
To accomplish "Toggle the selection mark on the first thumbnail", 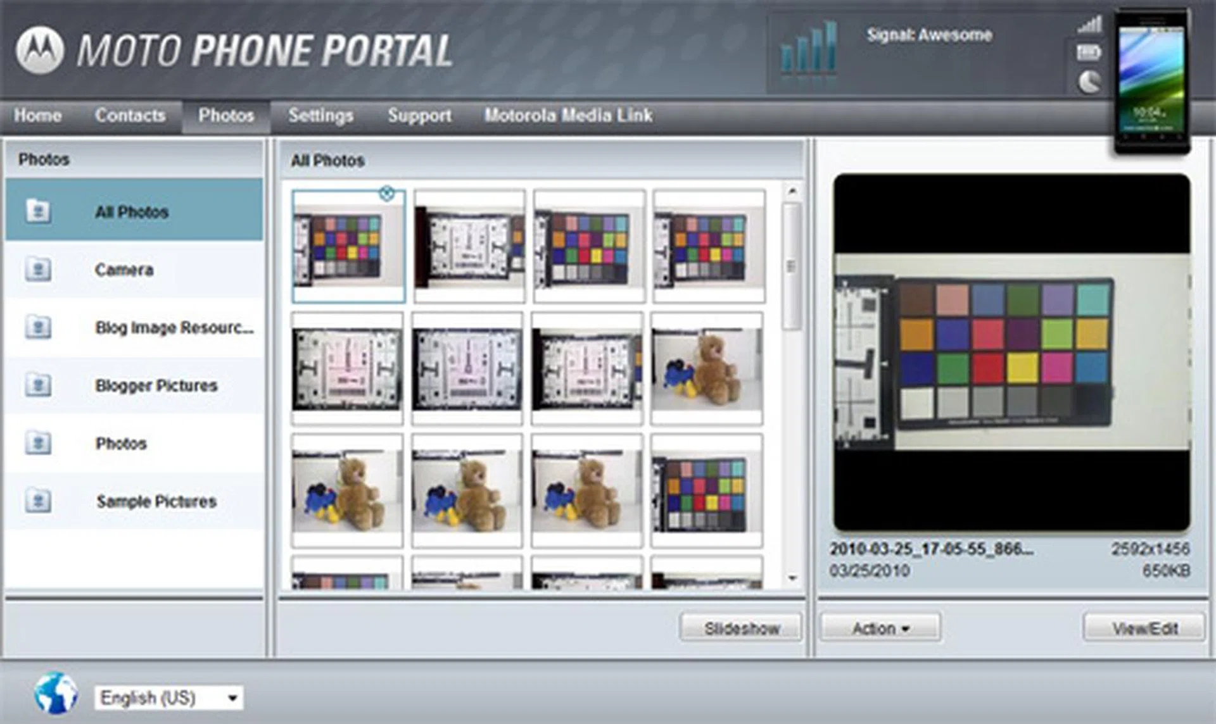I will 386,194.
